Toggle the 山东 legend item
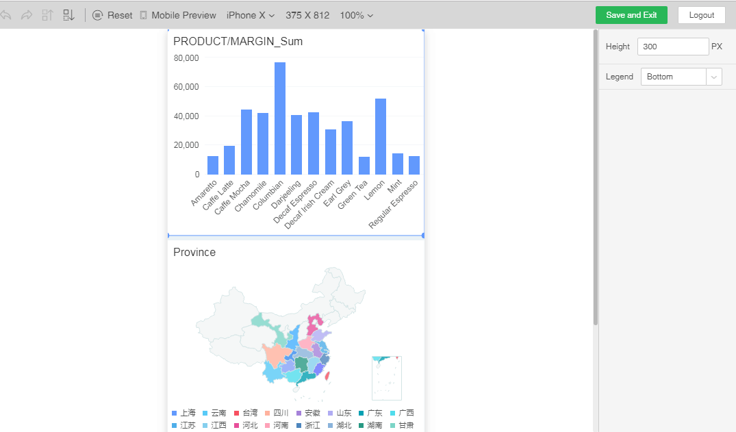The width and height of the screenshot is (736, 432). click(340, 414)
